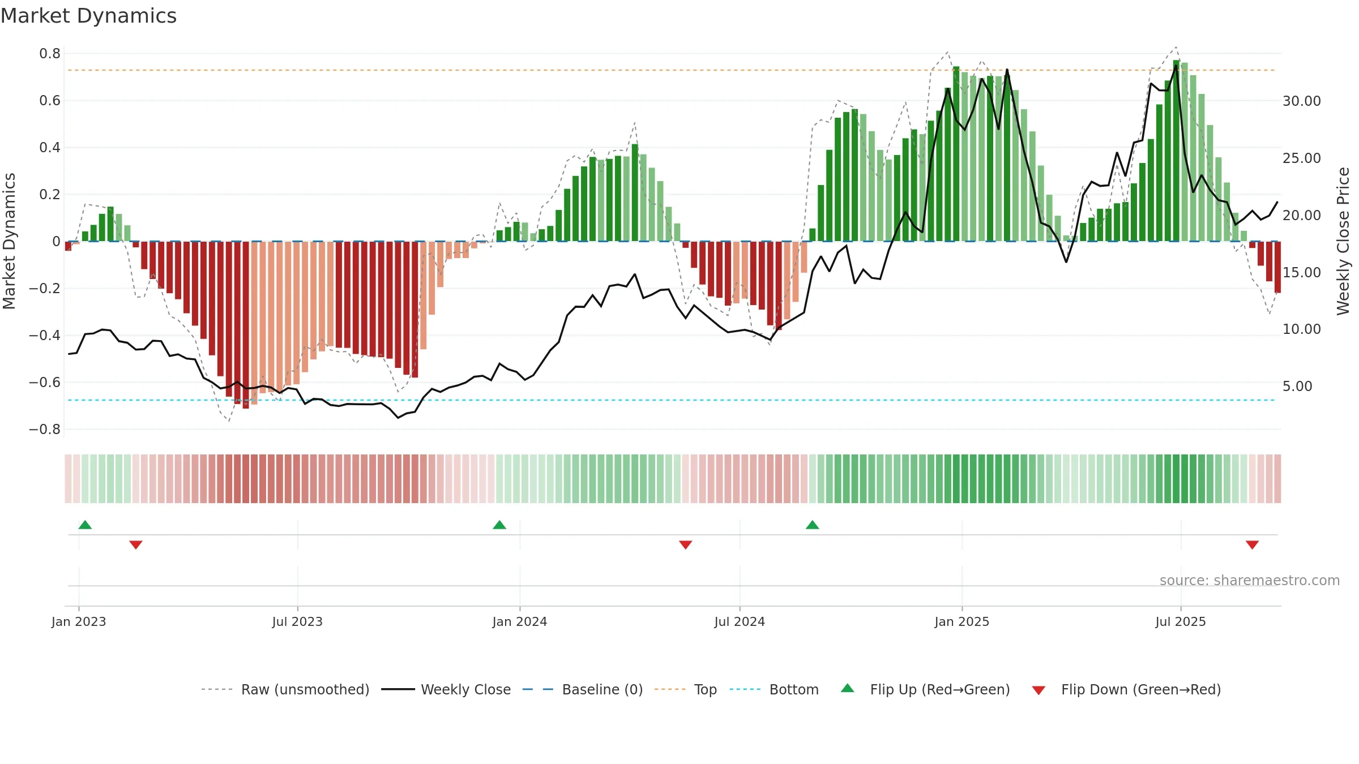Click the green Flip Up legend triangle icon
This screenshot has height=764, width=1359.
pyautogui.click(x=848, y=688)
